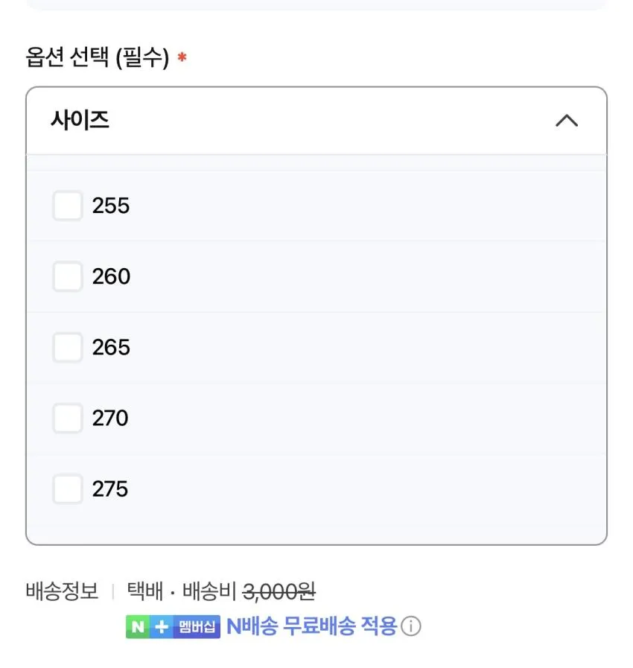The image size is (633, 668).
Task: Click the 사이즈 dropdown header label
Action: pos(80,120)
